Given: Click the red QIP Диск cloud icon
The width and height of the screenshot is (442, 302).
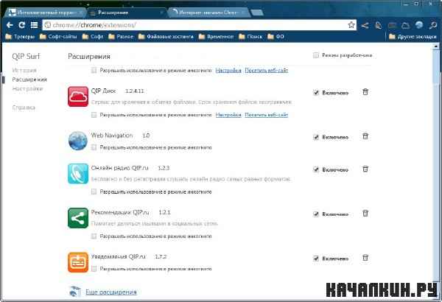Looking at the screenshot, I should [x=78, y=96].
